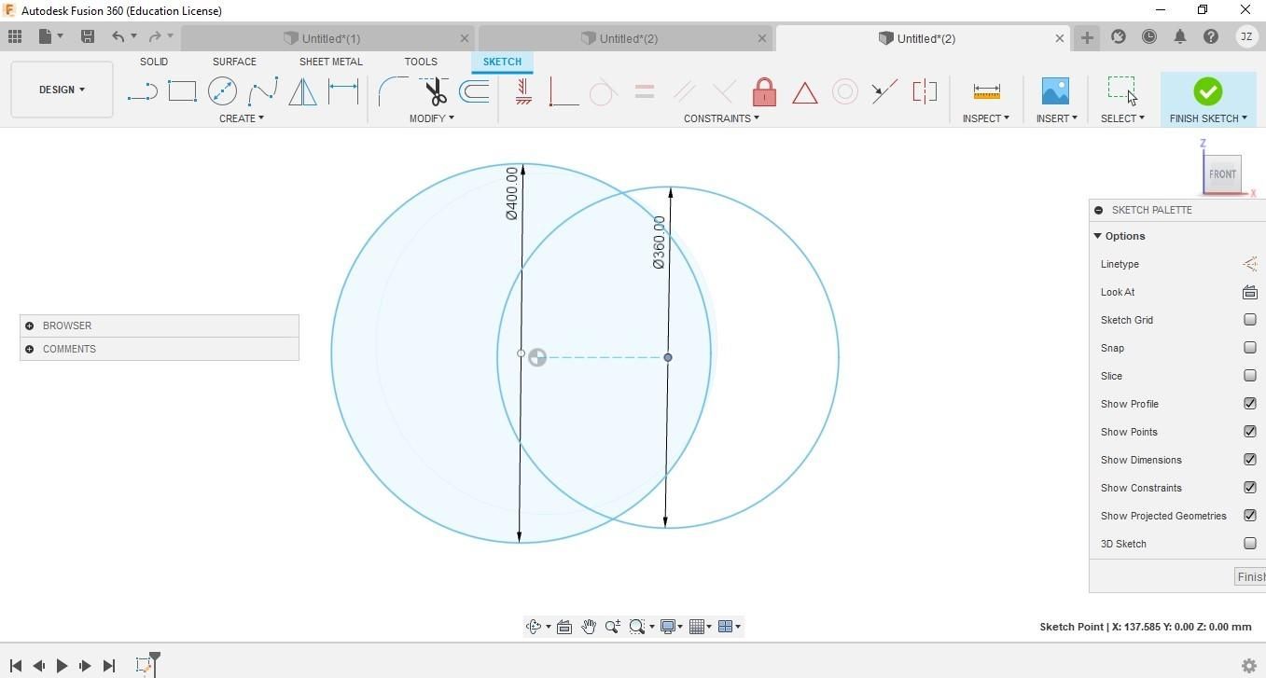Click the Orbit navigation tool
The width and height of the screenshot is (1266, 678).
point(534,627)
